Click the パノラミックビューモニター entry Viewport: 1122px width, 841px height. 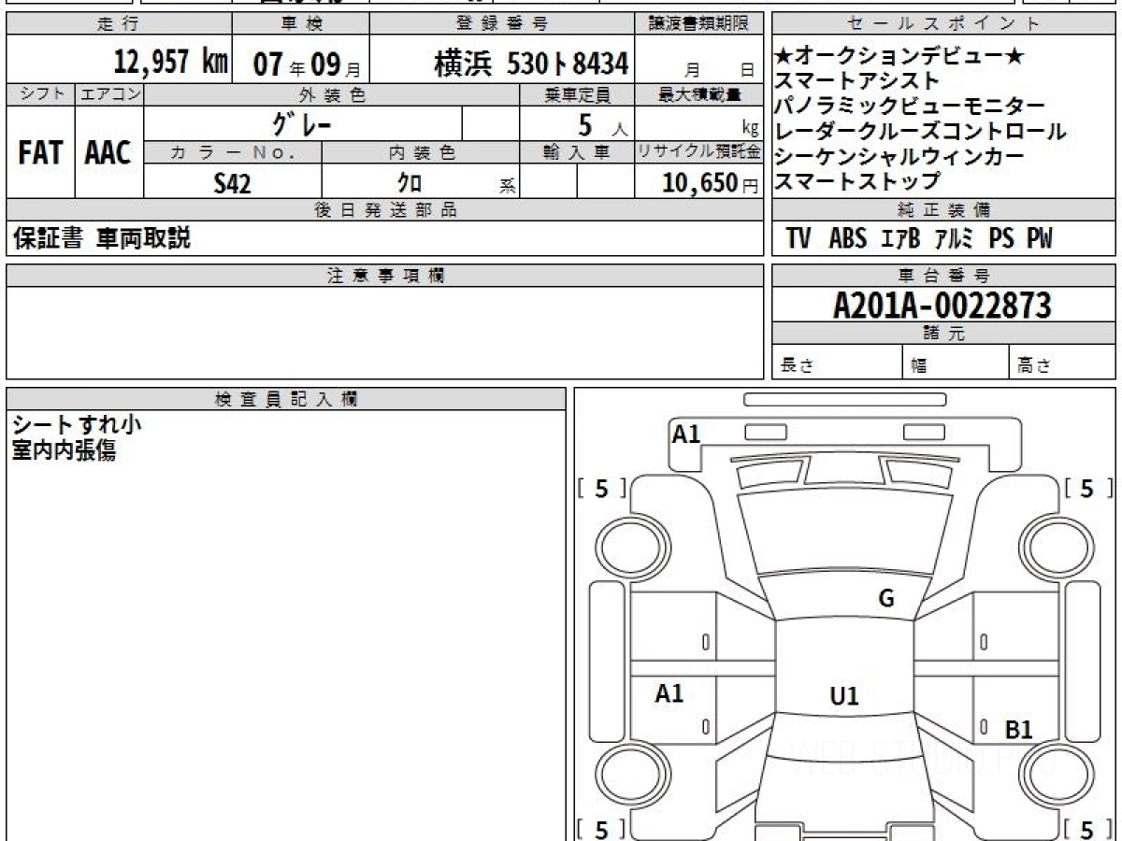coord(910,107)
